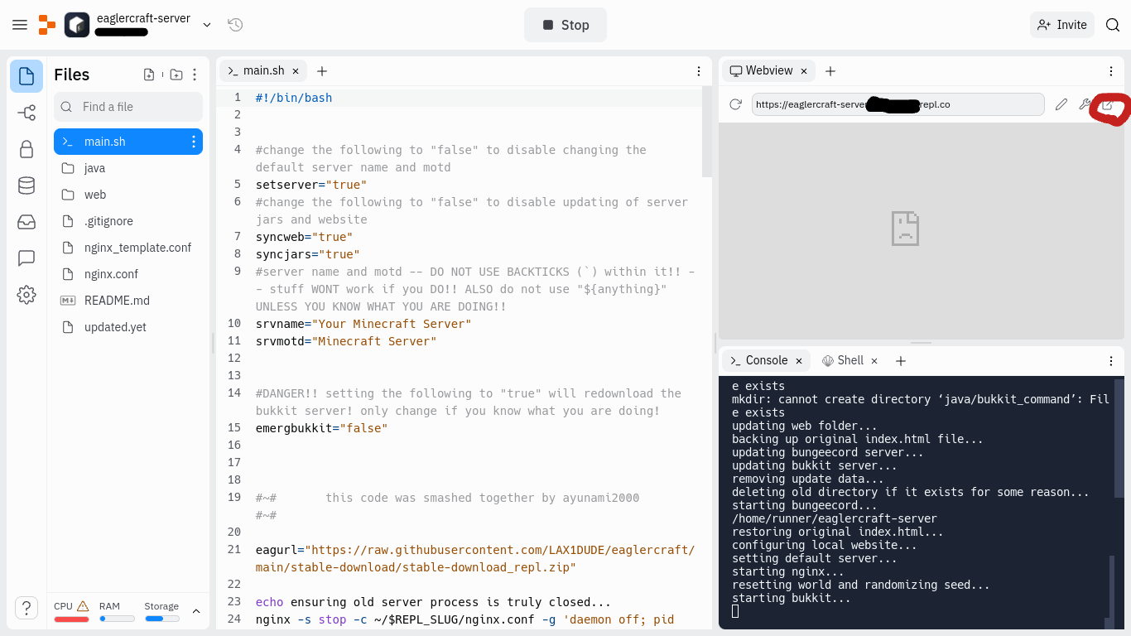Open the Console pane options menu
This screenshot has width=1131, height=636.
click(x=1111, y=360)
